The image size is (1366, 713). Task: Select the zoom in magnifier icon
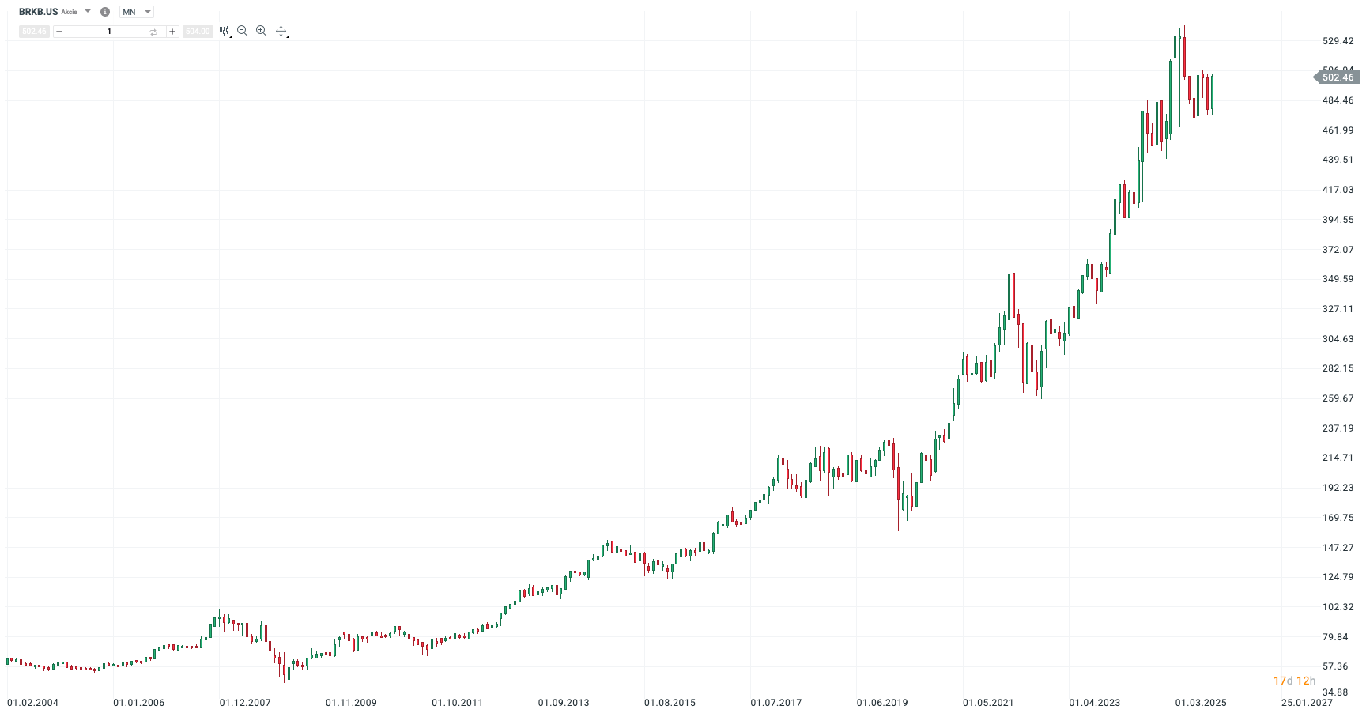(x=261, y=31)
